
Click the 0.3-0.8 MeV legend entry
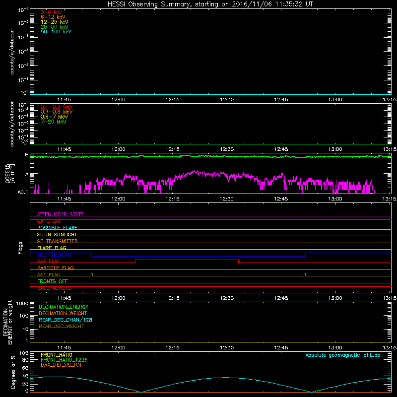tap(57, 112)
